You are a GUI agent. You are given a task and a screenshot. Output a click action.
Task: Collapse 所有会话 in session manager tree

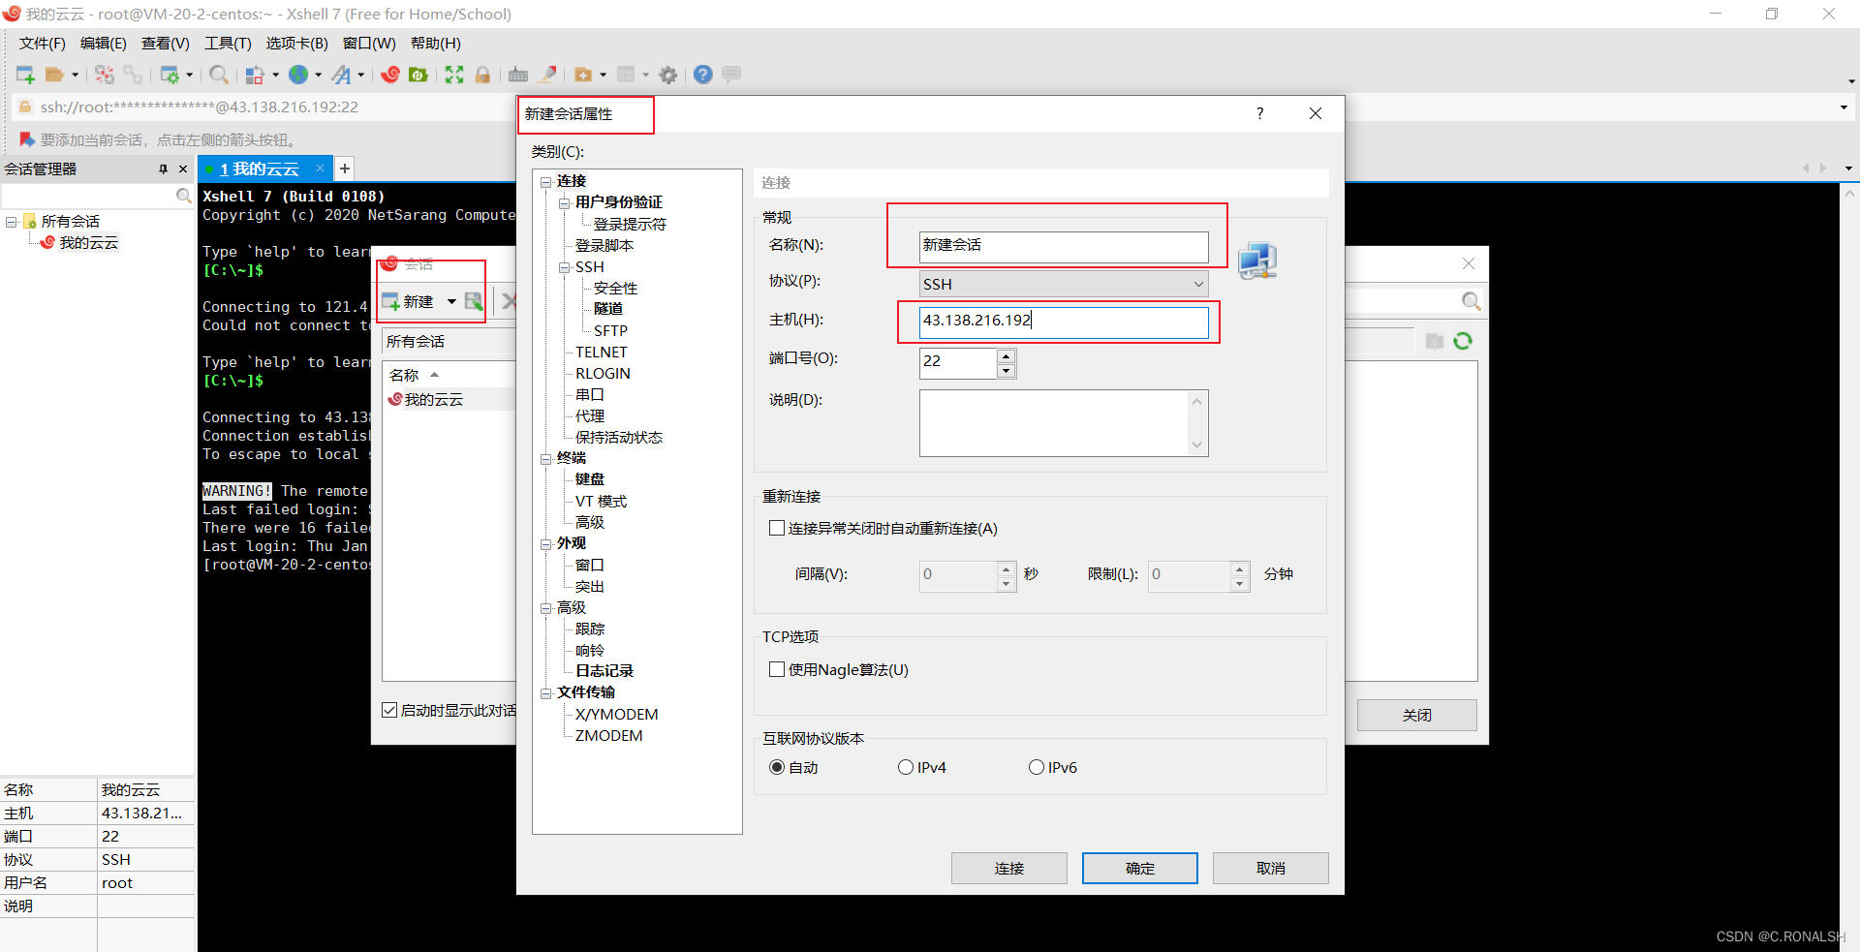pos(11,222)
